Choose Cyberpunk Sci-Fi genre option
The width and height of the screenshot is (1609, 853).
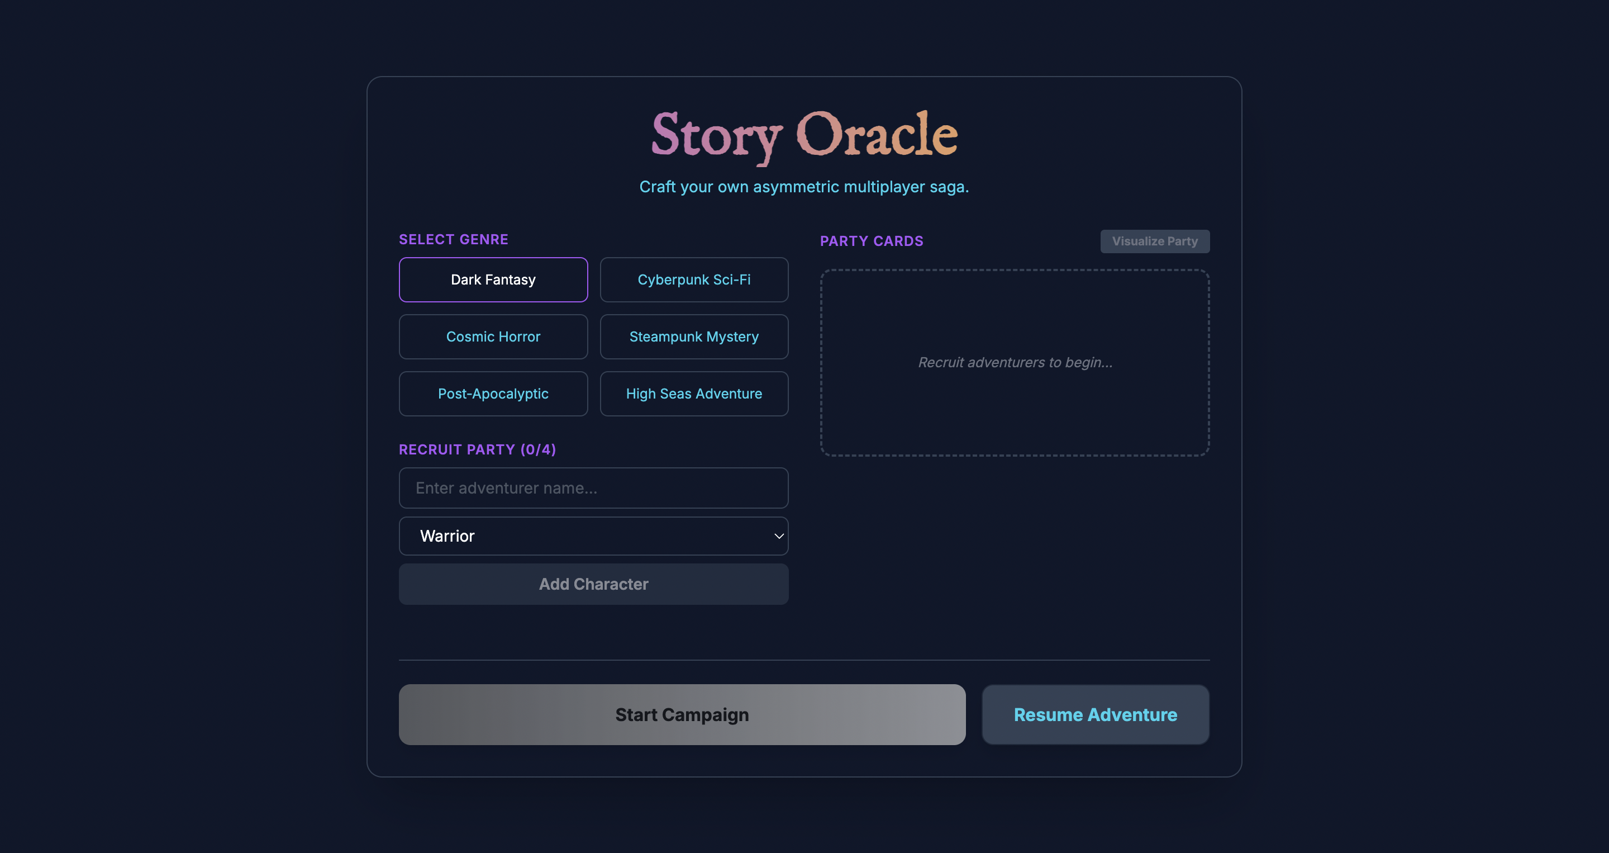point(693,279)
